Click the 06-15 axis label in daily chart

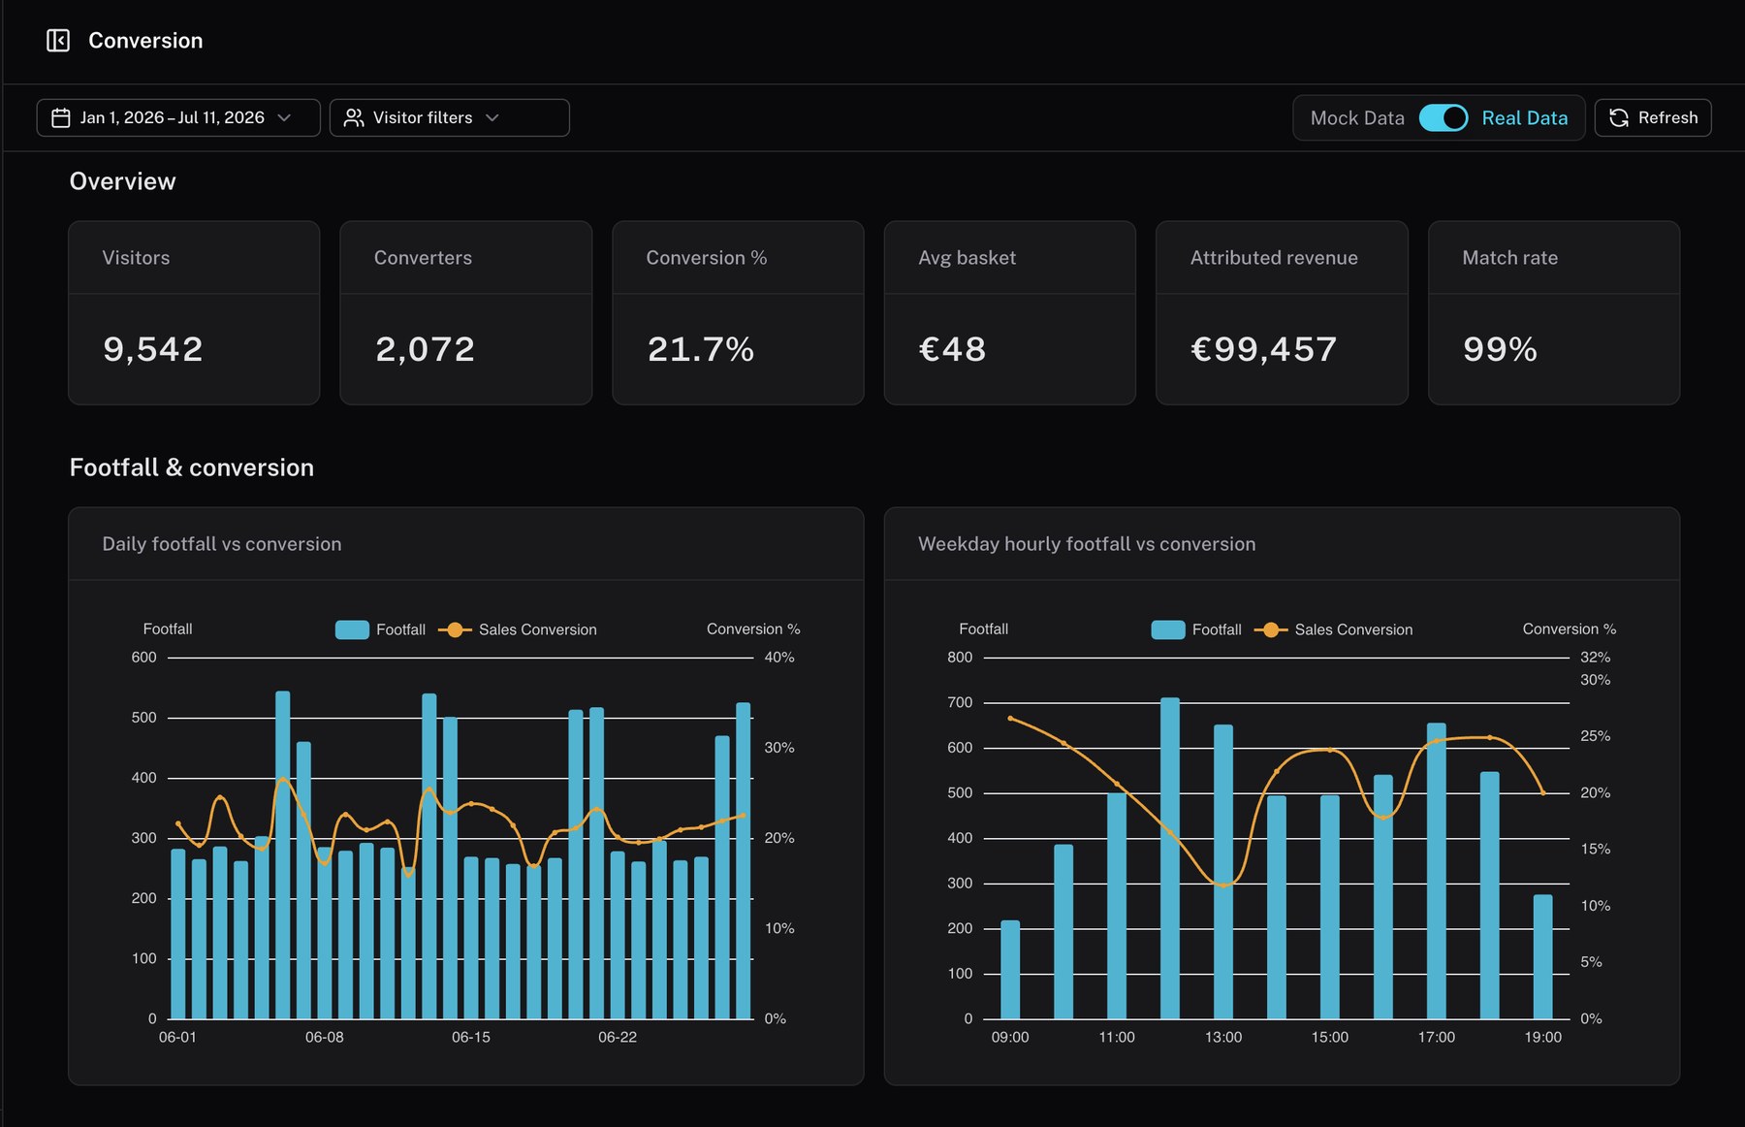pyautogui.click(x=471, y=1037)
